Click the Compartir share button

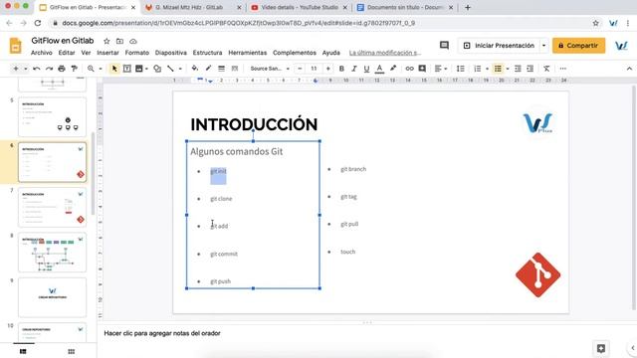point(578,46)
